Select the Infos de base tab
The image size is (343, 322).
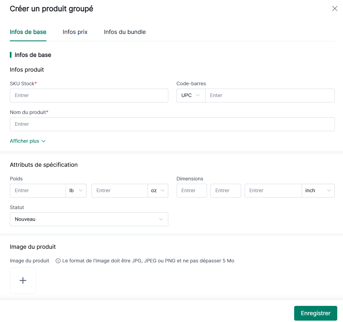point(28,32)
